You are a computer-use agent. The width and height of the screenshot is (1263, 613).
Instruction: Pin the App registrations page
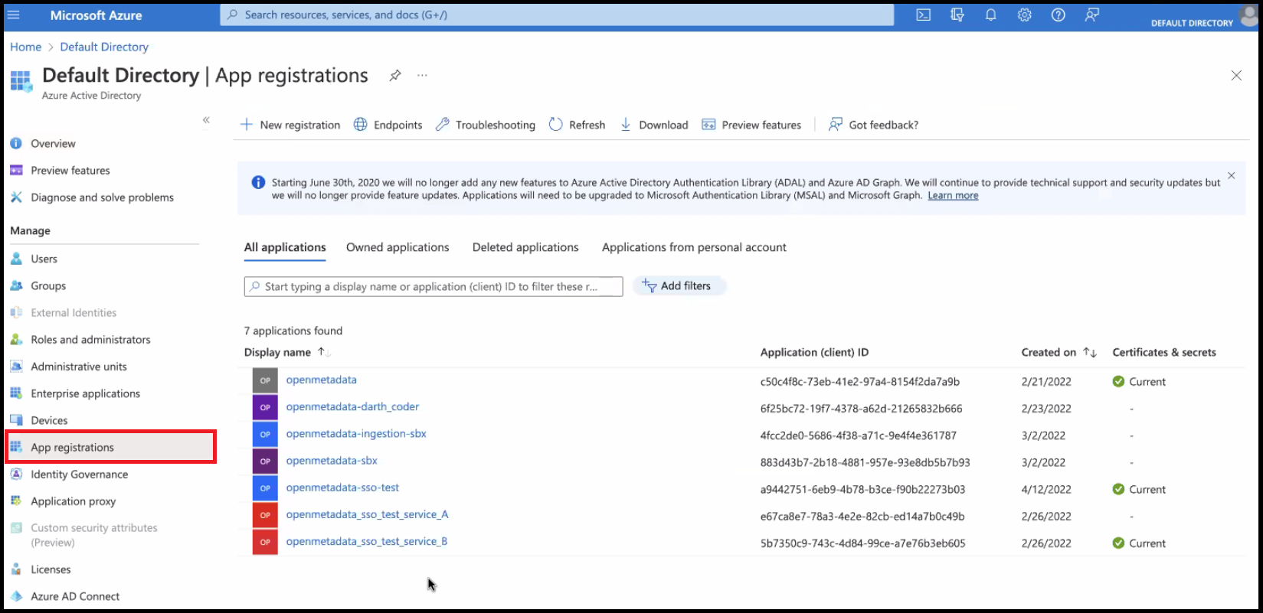(395, 76)
